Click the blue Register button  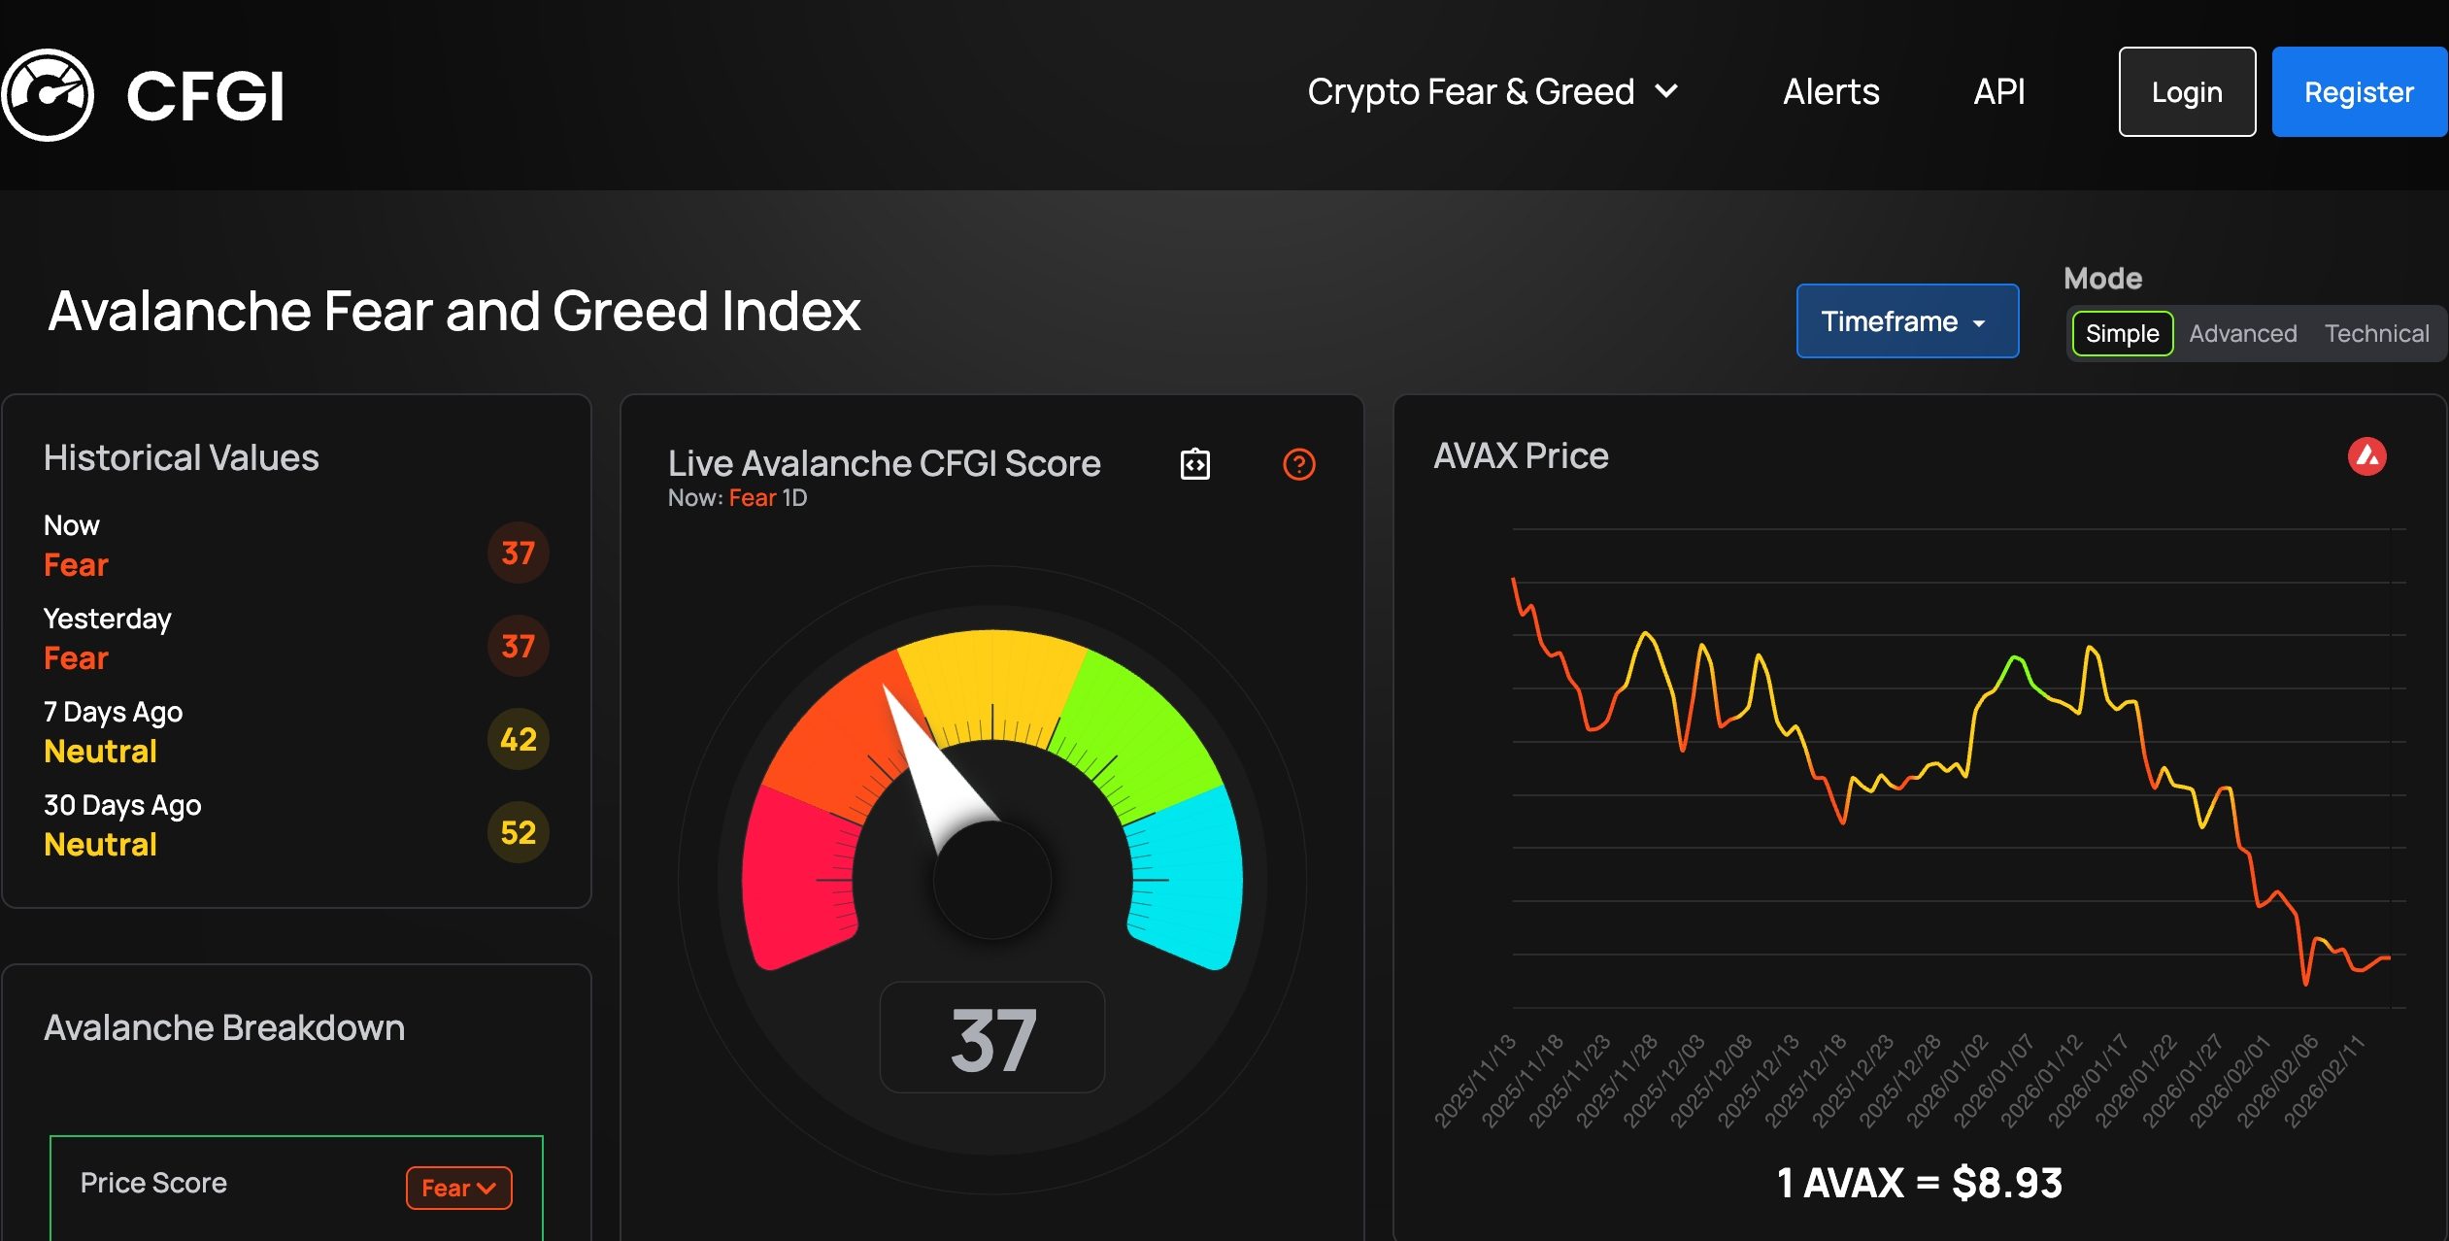point(2359,92)
